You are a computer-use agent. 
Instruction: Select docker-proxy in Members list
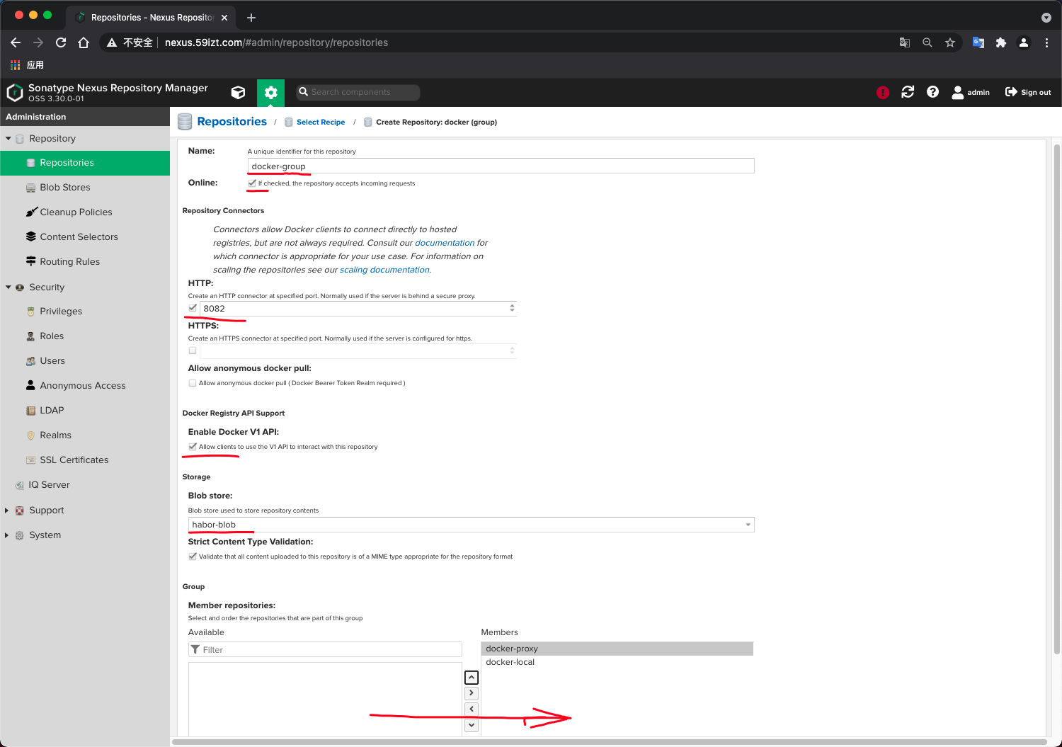[617, 649]
